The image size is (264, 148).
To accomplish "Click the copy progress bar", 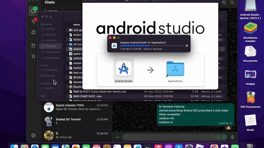I will pos(152,46).
